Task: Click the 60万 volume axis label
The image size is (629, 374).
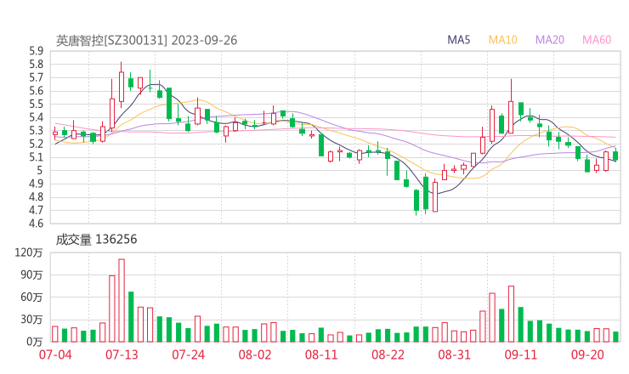Action: coord(31,297)
